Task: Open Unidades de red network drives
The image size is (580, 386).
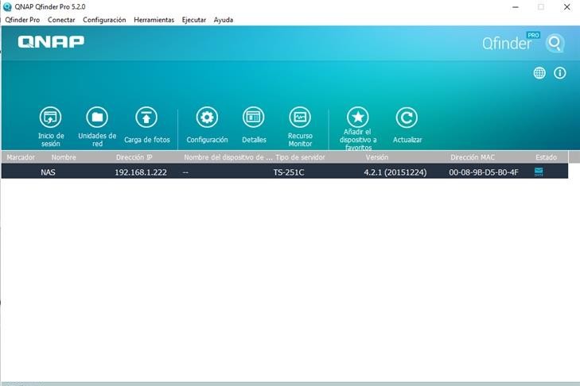Action: pos(97,118)
